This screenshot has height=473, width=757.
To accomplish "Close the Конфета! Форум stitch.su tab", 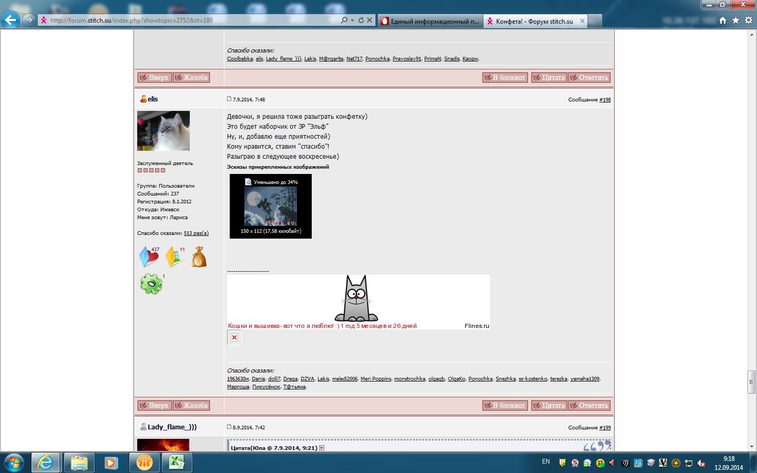I will pos(582,22).
